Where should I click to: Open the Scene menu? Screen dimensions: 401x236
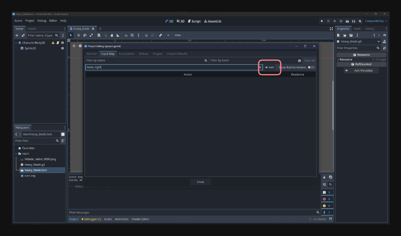[18, 21]
